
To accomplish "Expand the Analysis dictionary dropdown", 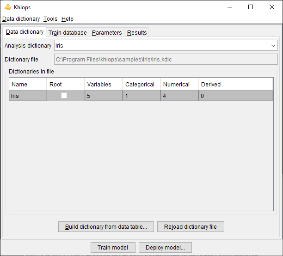I will click(x=273, y=46).
